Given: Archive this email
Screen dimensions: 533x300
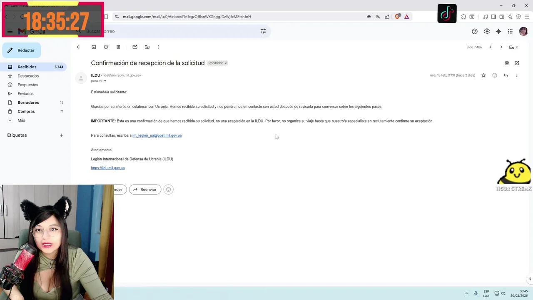Looking at the screenshot, I should pos(94,47).
